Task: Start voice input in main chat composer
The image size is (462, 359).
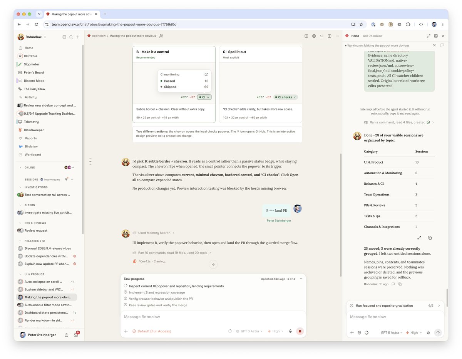Action: click(x=290, y=331)
